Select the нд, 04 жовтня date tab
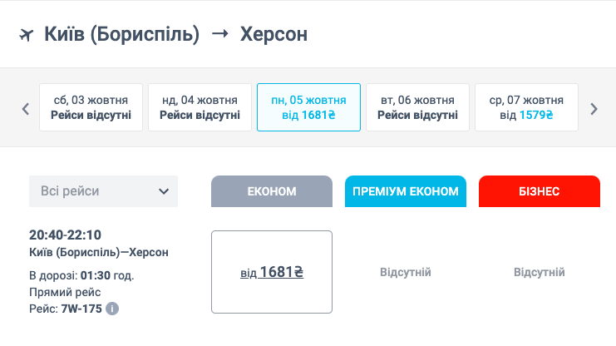This screenshot has height=346, width=616. [200, 107]
